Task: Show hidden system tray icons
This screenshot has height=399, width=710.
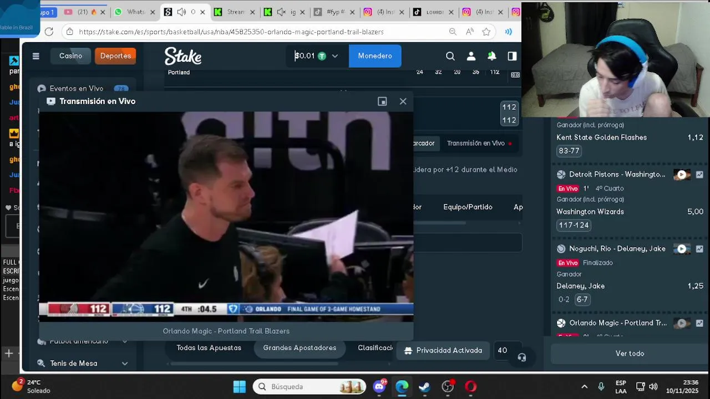Action: (584, 387)
